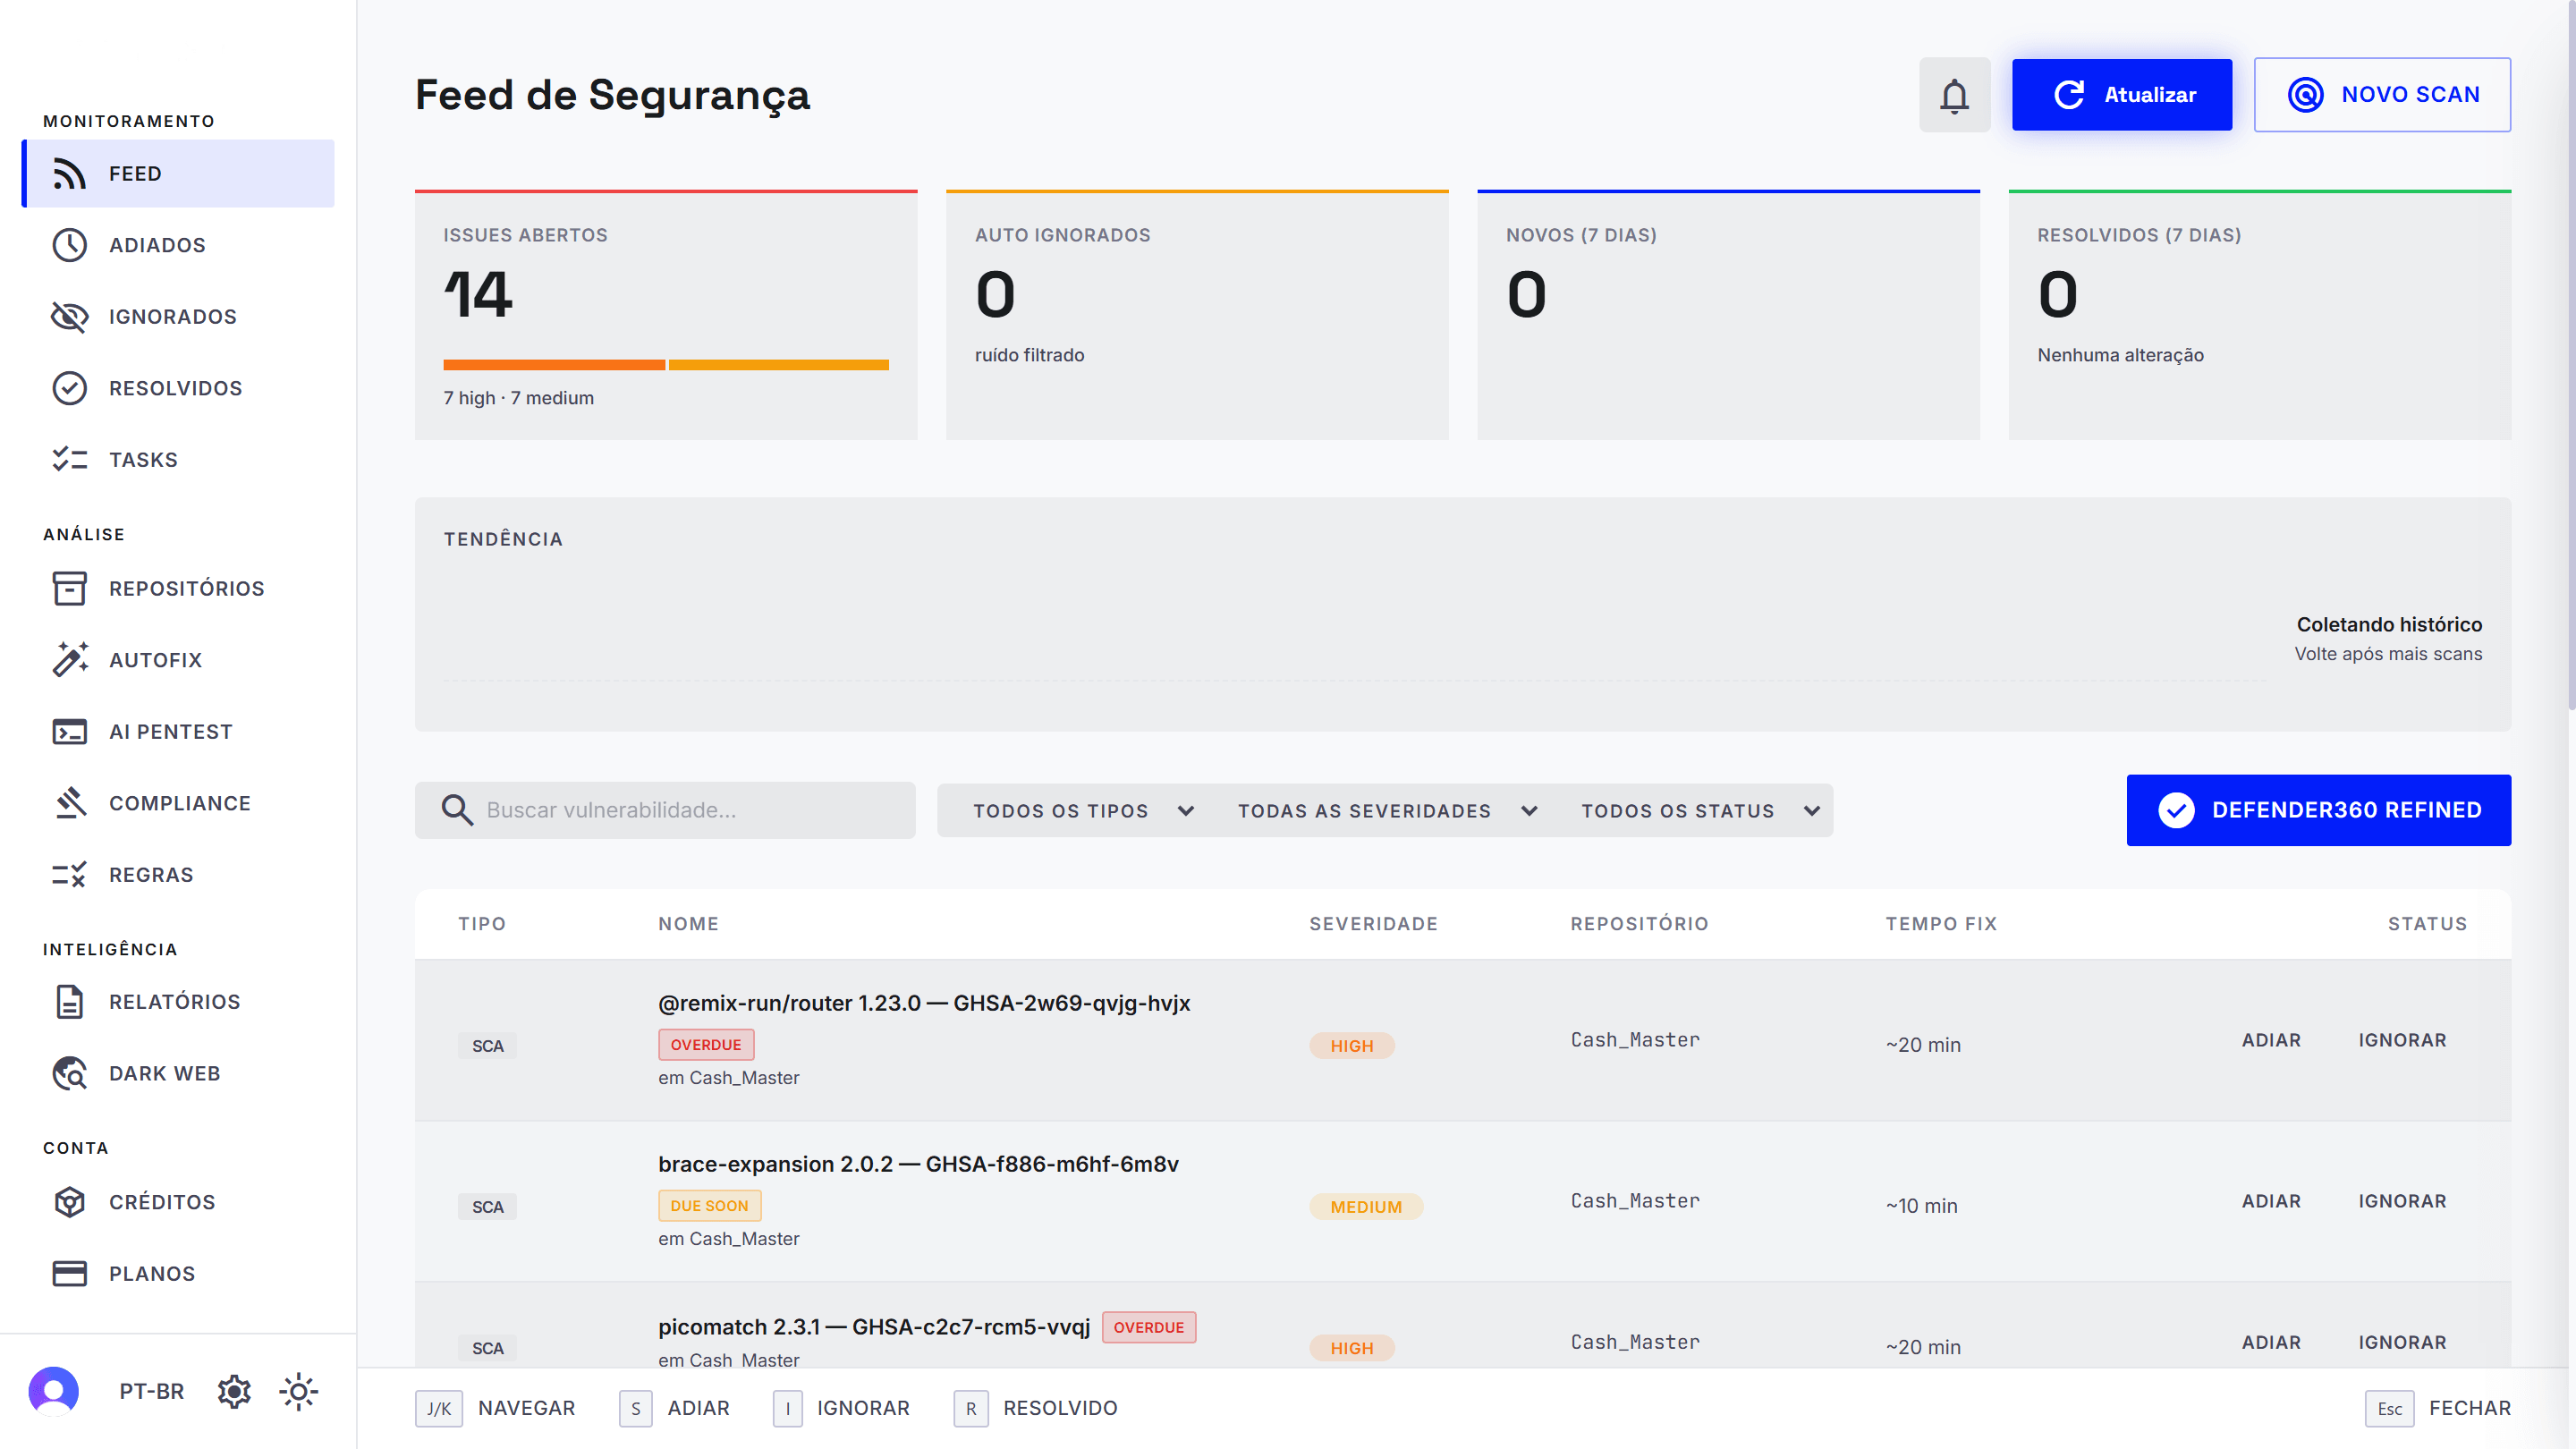2576x1449 pixels.
Task: Click the Buscar vulnerabilidade search field
Action: (665, 810)
